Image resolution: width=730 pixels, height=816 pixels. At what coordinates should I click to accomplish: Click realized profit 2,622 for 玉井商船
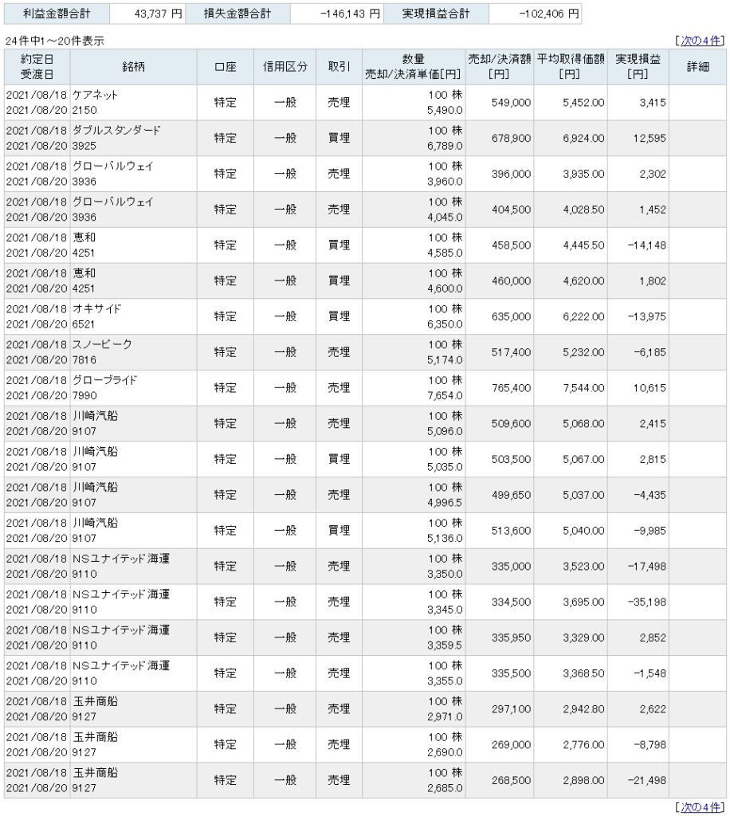(653, 708)
